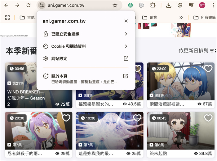Favorite 忍者與殺手的兩 anime with heart
The width and height of the screenshot is (217, 161).
point(66,118)
